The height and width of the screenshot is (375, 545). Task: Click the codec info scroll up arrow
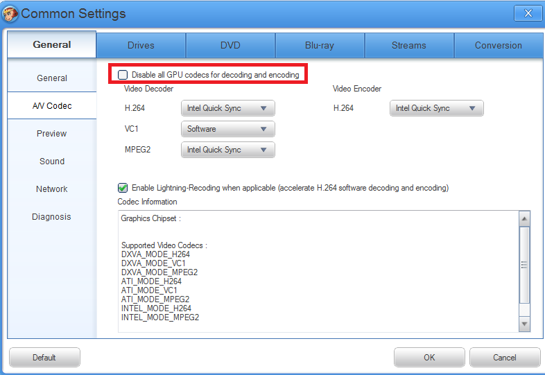(x=524, y=218)
